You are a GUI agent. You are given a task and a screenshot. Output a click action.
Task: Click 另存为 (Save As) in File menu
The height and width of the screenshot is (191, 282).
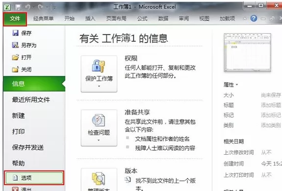(25, 45)
